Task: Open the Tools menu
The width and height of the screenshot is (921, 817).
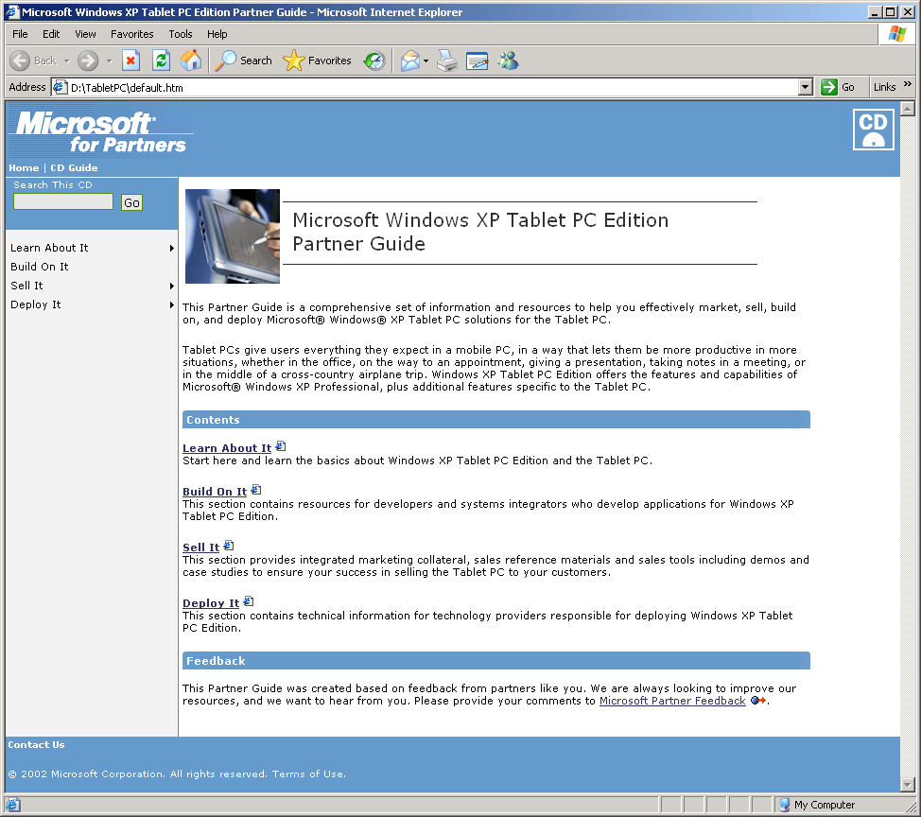Action: pos(181,34)
